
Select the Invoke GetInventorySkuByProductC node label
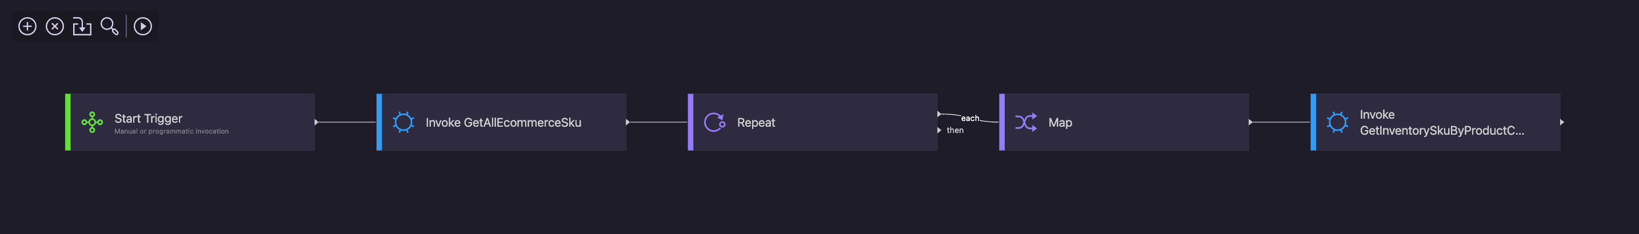(1442, 122)
